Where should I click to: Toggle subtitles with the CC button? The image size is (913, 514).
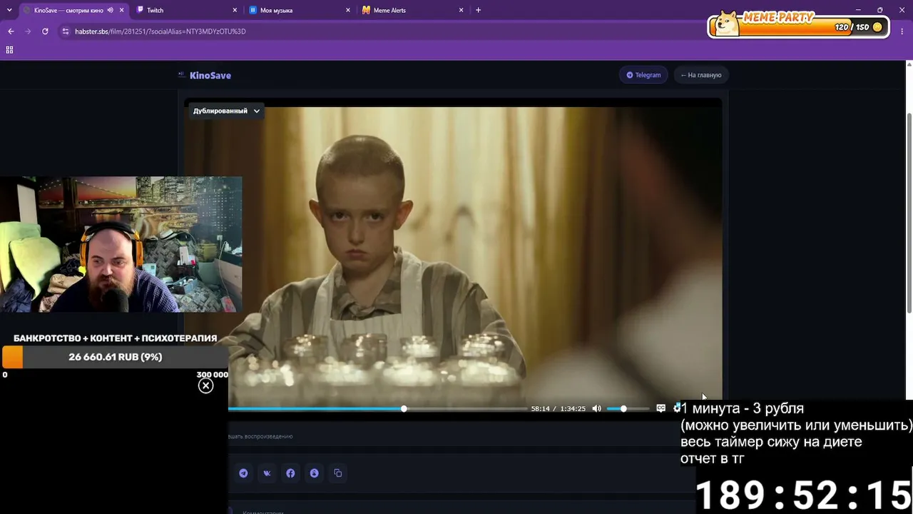coord(660,408)
